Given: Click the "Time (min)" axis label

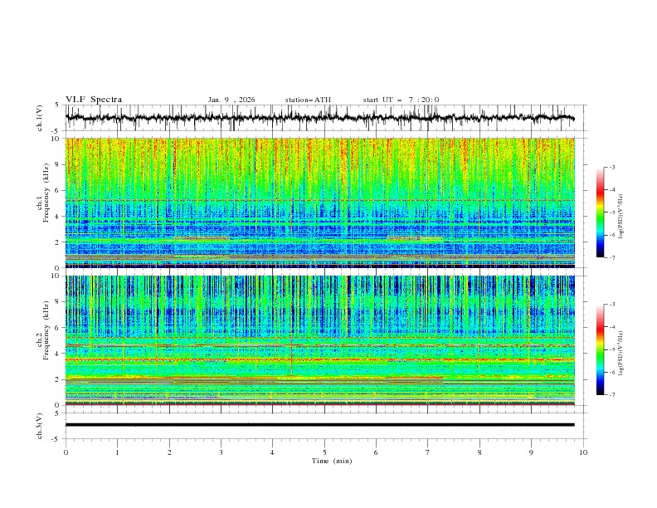Looking at the screenshot, I should click(x=332, y=461).
